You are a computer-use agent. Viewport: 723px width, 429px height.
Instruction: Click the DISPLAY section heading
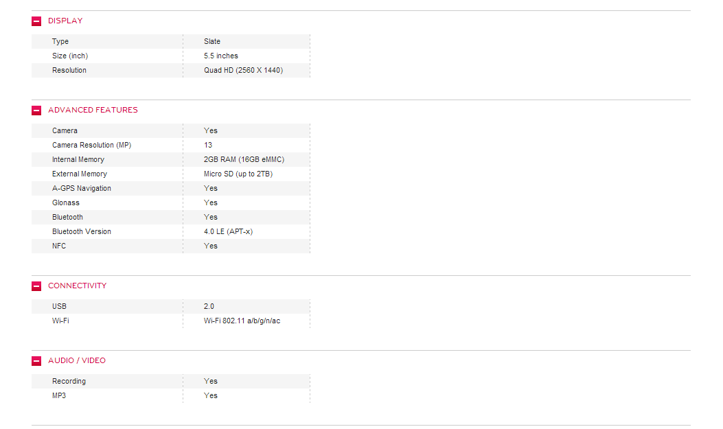point(65,21)
